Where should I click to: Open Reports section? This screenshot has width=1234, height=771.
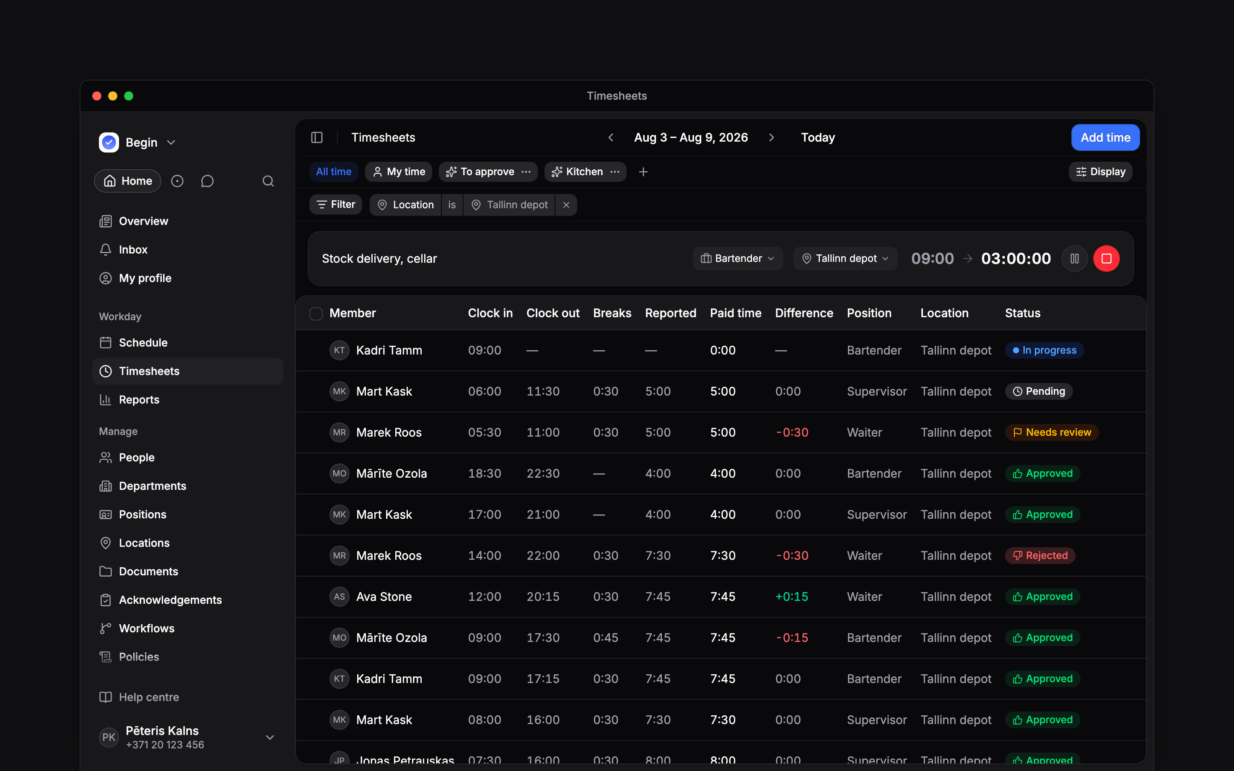click(x=188, y=400)
